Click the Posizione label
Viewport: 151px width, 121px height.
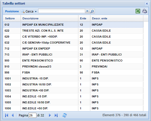tap(12, 11)
